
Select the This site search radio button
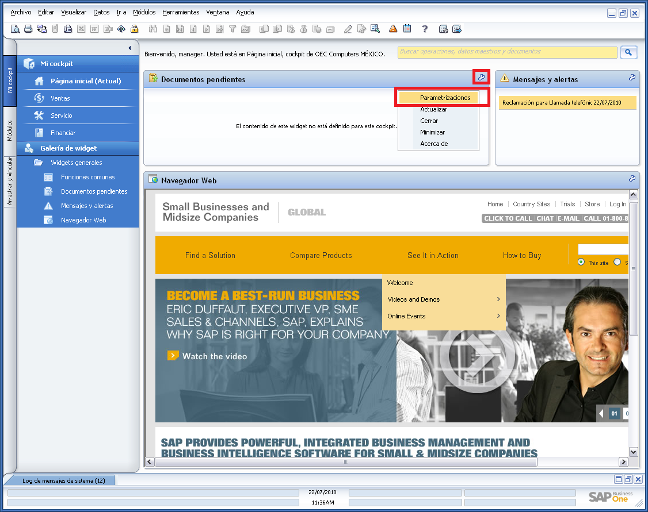(581, 261)
